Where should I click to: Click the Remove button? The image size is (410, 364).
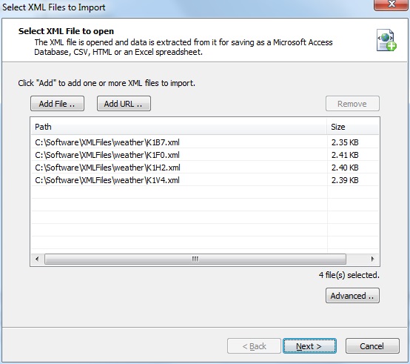coord(352,104)
